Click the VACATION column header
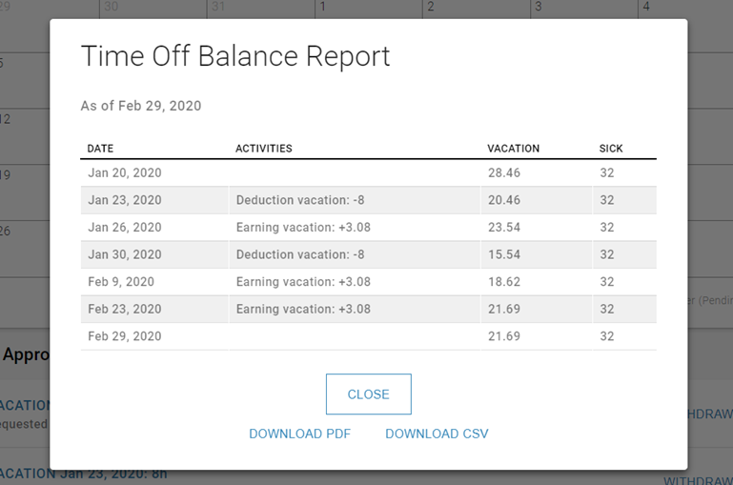Viewport: 733px width, 485px height. tap(513, 149)
